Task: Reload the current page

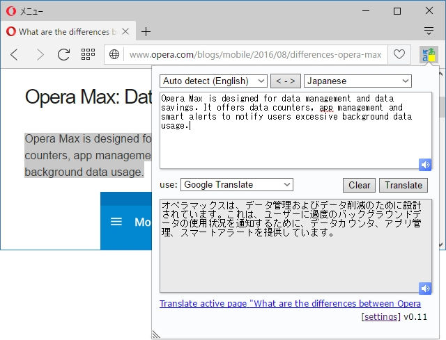Action: [x=63, y=54]
